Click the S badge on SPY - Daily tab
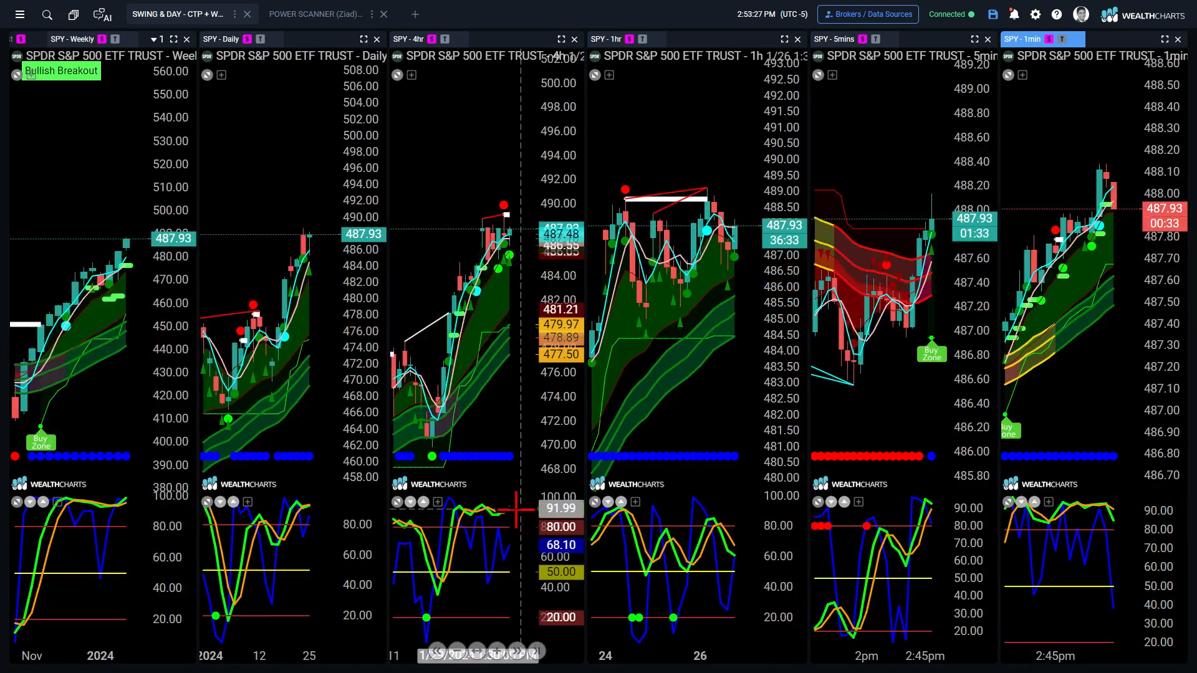This screenshot has height=673, width=1197. click(248, 39)
